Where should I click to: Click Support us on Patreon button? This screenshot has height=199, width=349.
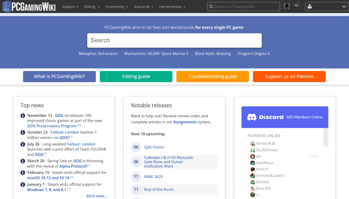(x=289, y=76)
